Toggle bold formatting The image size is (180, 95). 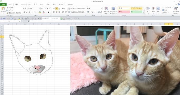coord(24,12)
